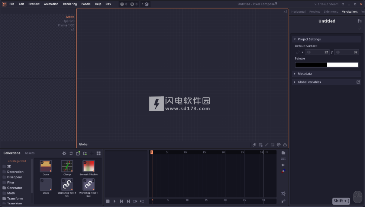Click the warning count indicator

(124, 4)
